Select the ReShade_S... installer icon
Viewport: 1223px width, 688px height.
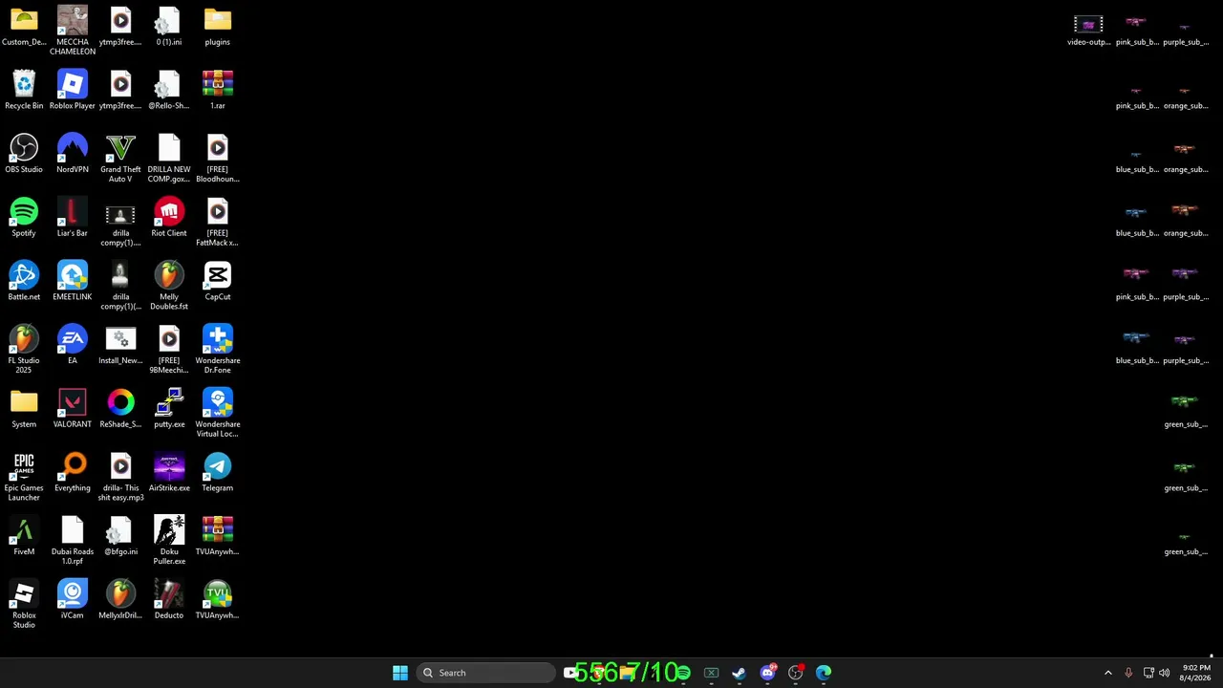pyautogui.click(x=120, y=409)
